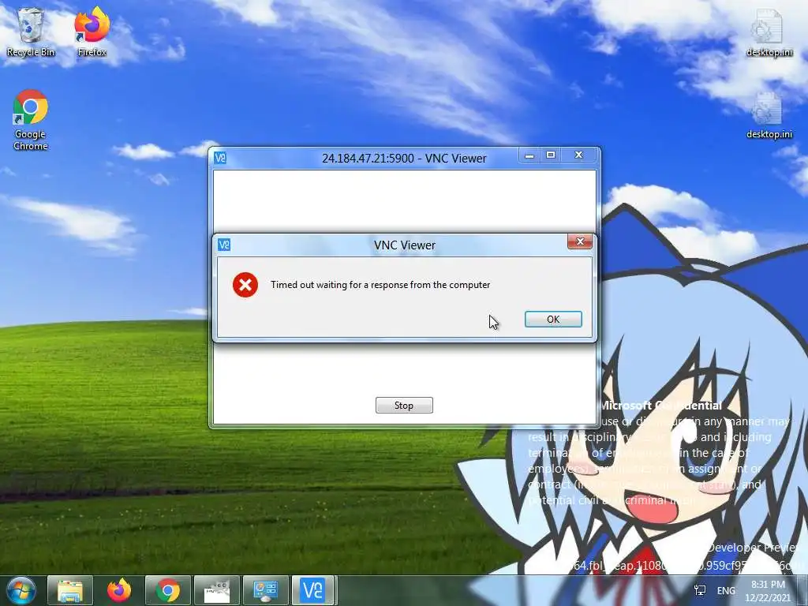This screenshot has height=606, width=808.
Task: Switch to VNC Viewer taskbar button
Action: click(x=315, y=590)
